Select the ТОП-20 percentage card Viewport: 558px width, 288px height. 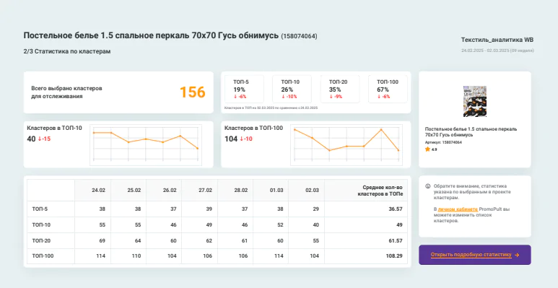coord(340,89)
